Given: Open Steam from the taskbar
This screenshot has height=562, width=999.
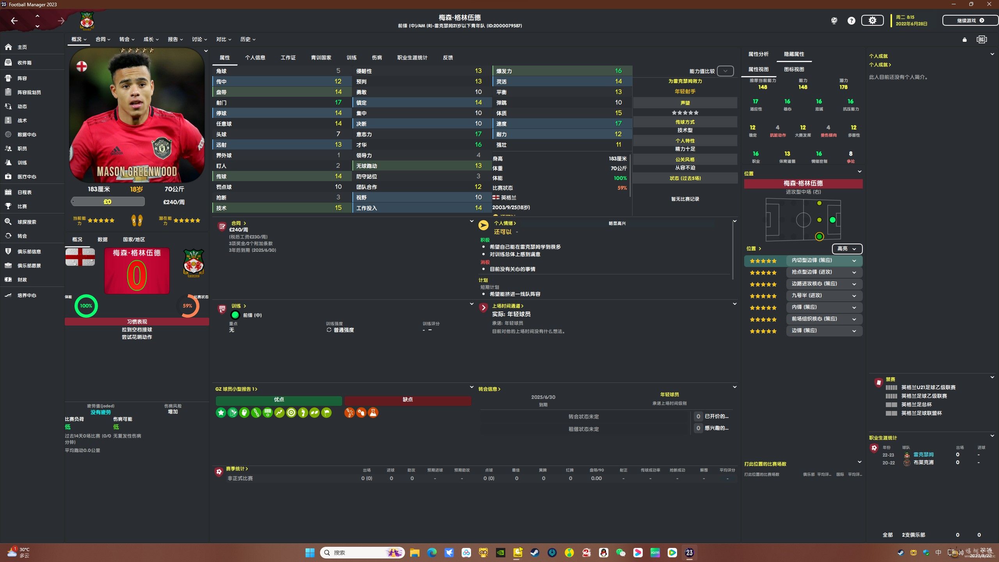Looking at the screenshot, I should 535,552.
